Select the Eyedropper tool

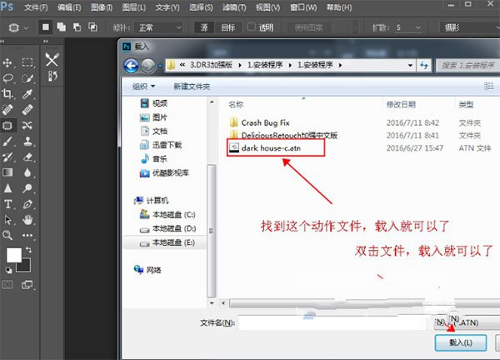[27, 93]
